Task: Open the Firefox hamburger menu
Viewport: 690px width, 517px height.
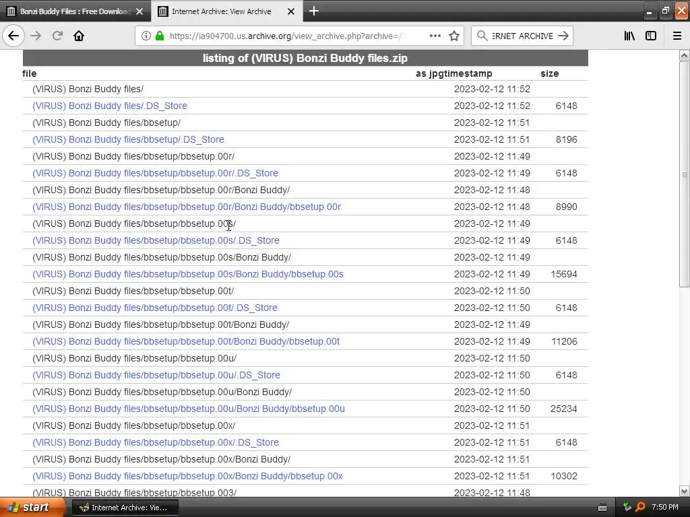Action: pos(677,36)
